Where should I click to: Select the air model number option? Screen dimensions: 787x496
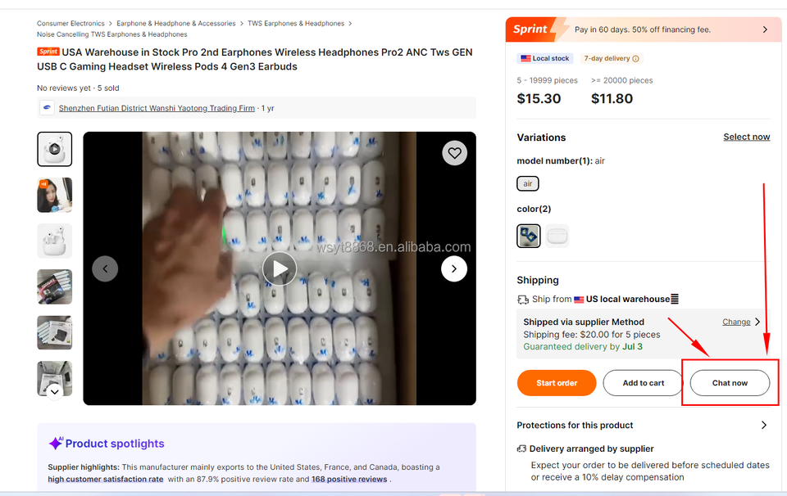(528, 184)
